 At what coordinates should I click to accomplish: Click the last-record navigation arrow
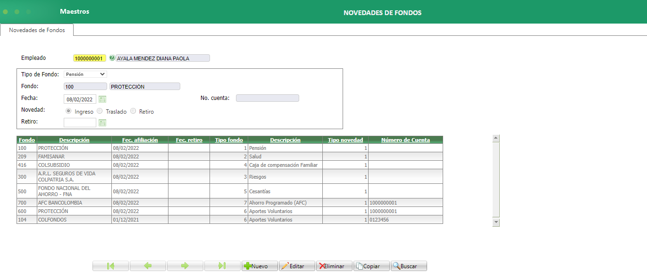coord(222,265)
